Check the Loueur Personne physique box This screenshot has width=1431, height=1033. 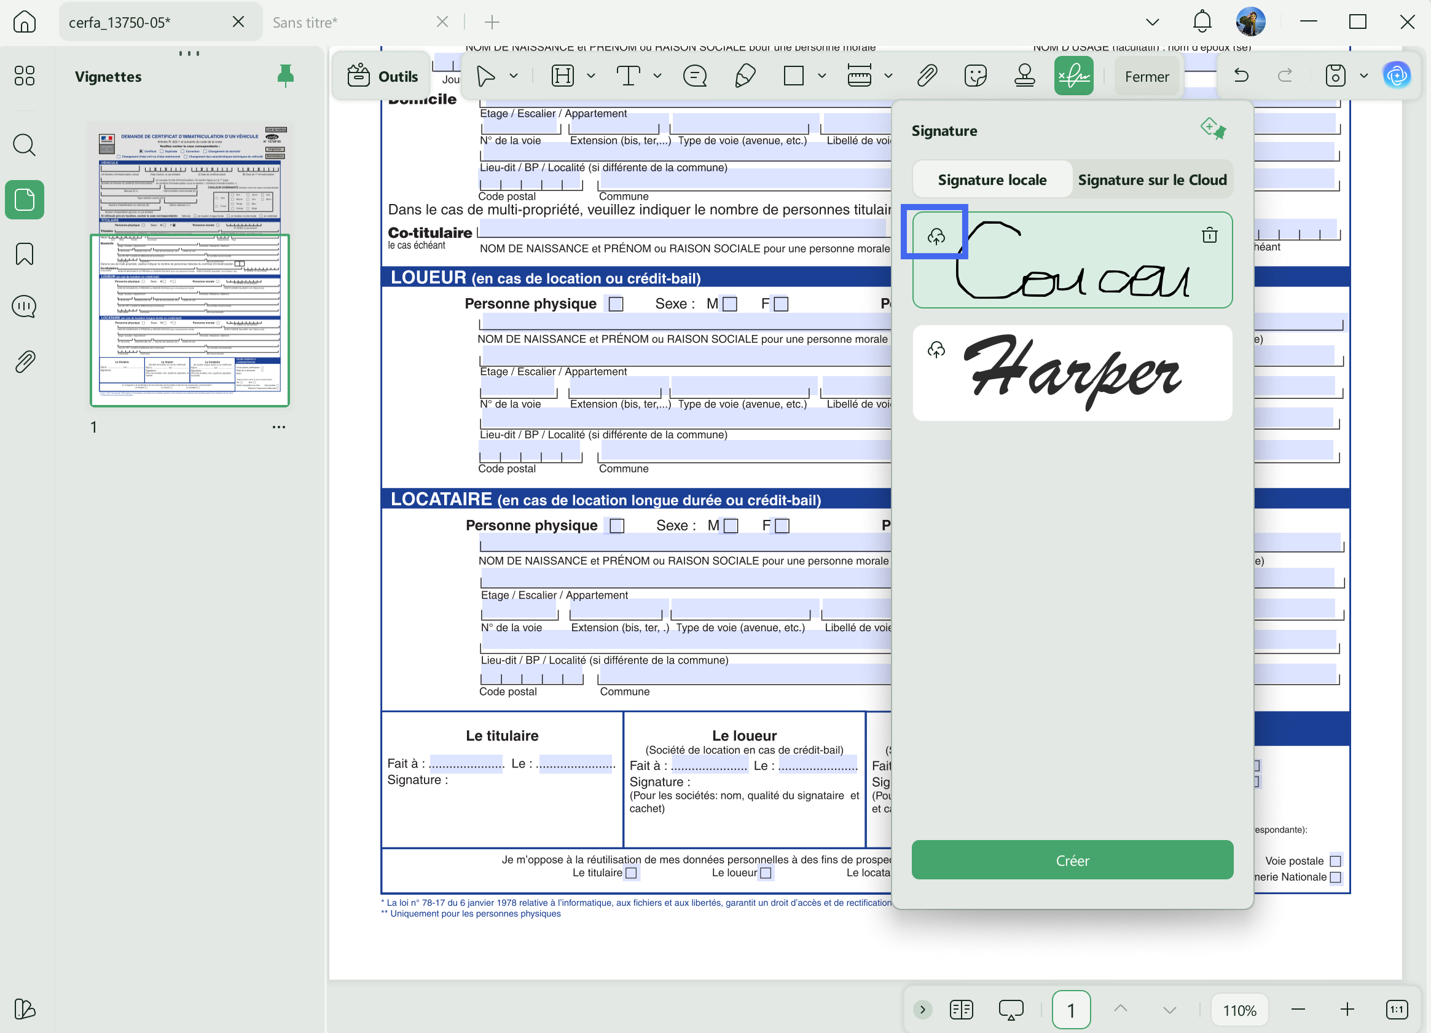[616, 304]
